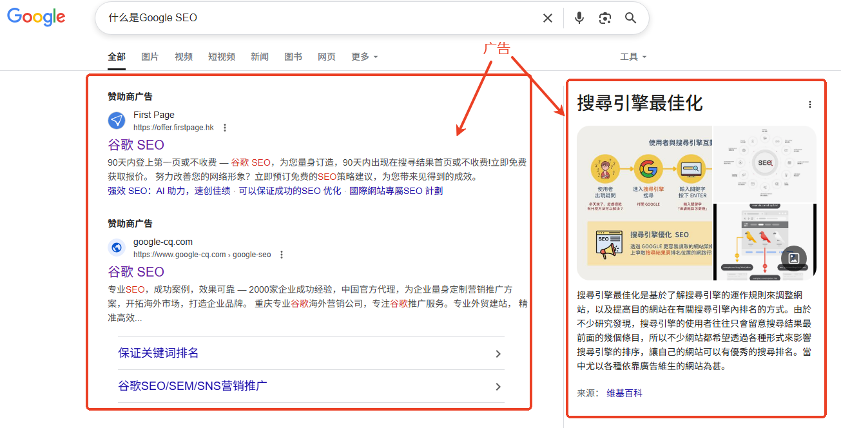Viewport: 841px width, 428px height.
Task: Click the First Page site favicon
Action: point(117,121)
